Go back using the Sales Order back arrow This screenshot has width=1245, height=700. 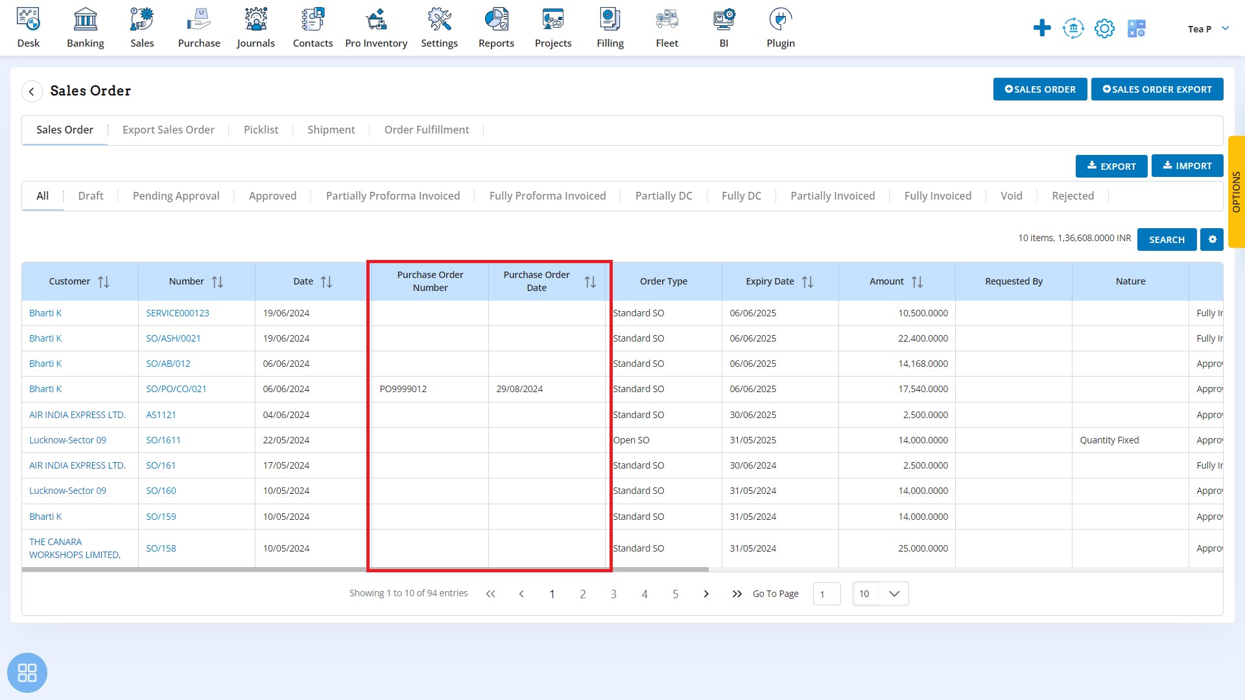(x=32, y=91)
